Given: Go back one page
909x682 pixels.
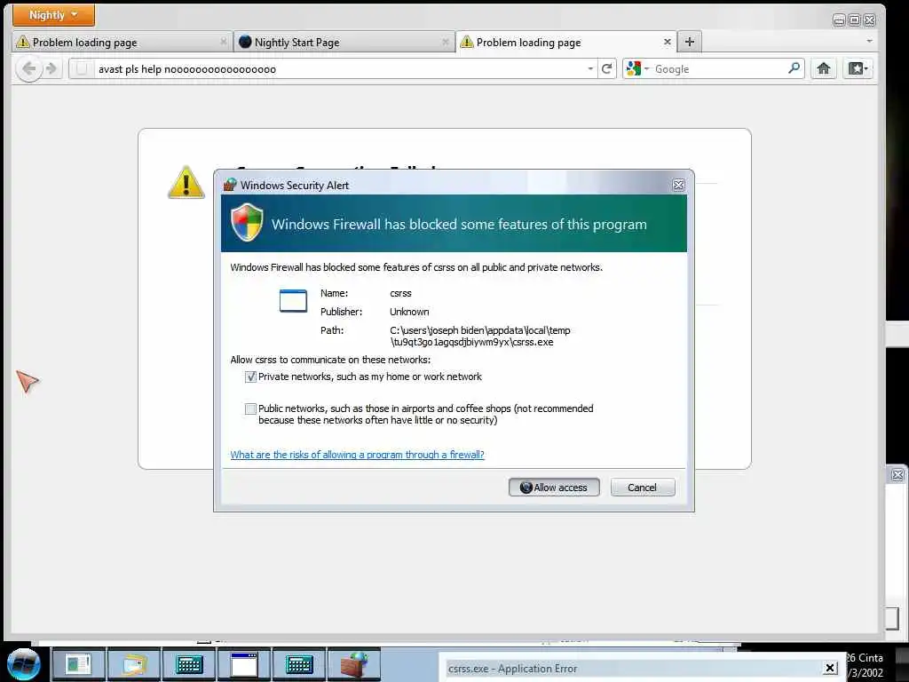Looking at the screenshot, I should (28, 69).
